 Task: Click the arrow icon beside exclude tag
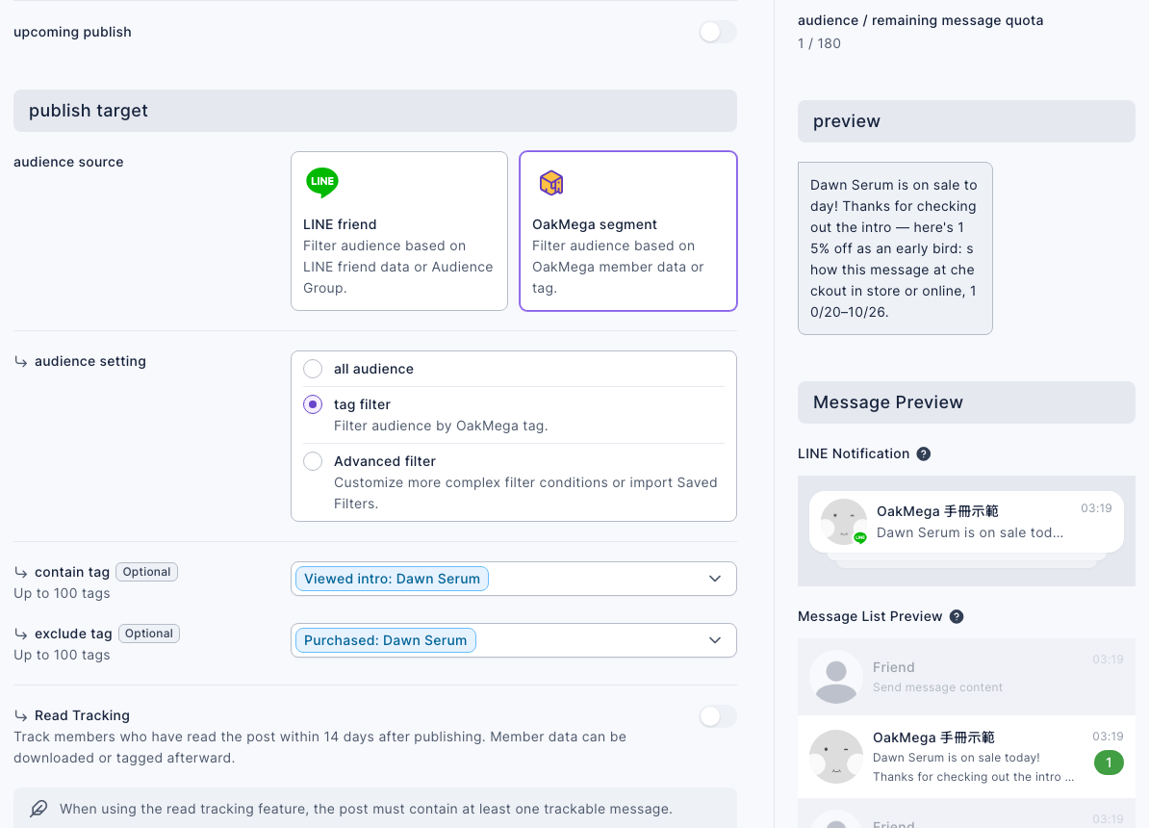click(21, 634)
